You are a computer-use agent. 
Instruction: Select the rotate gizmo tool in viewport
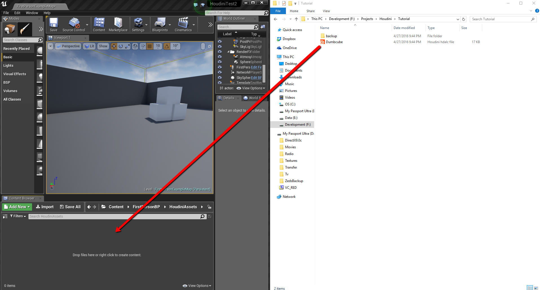[x=121, y=46]
